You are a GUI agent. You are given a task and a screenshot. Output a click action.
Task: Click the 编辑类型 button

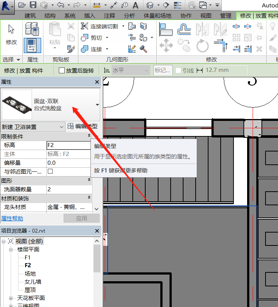(83, 126)
